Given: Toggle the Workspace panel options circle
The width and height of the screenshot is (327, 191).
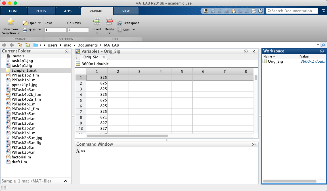Looking at the screenshot, I should (x=322, y=51).
